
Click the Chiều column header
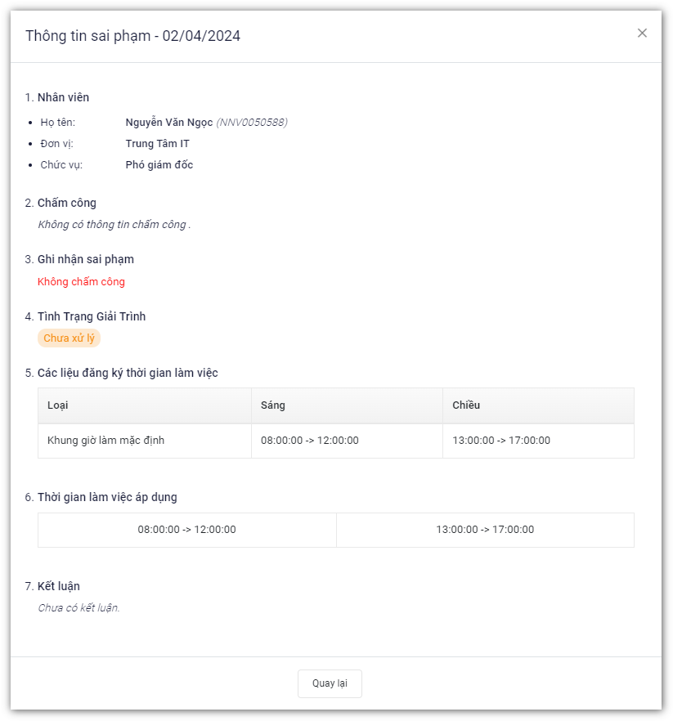466,405
